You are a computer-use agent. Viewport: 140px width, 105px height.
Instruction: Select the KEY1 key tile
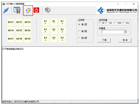coord(11,22)
